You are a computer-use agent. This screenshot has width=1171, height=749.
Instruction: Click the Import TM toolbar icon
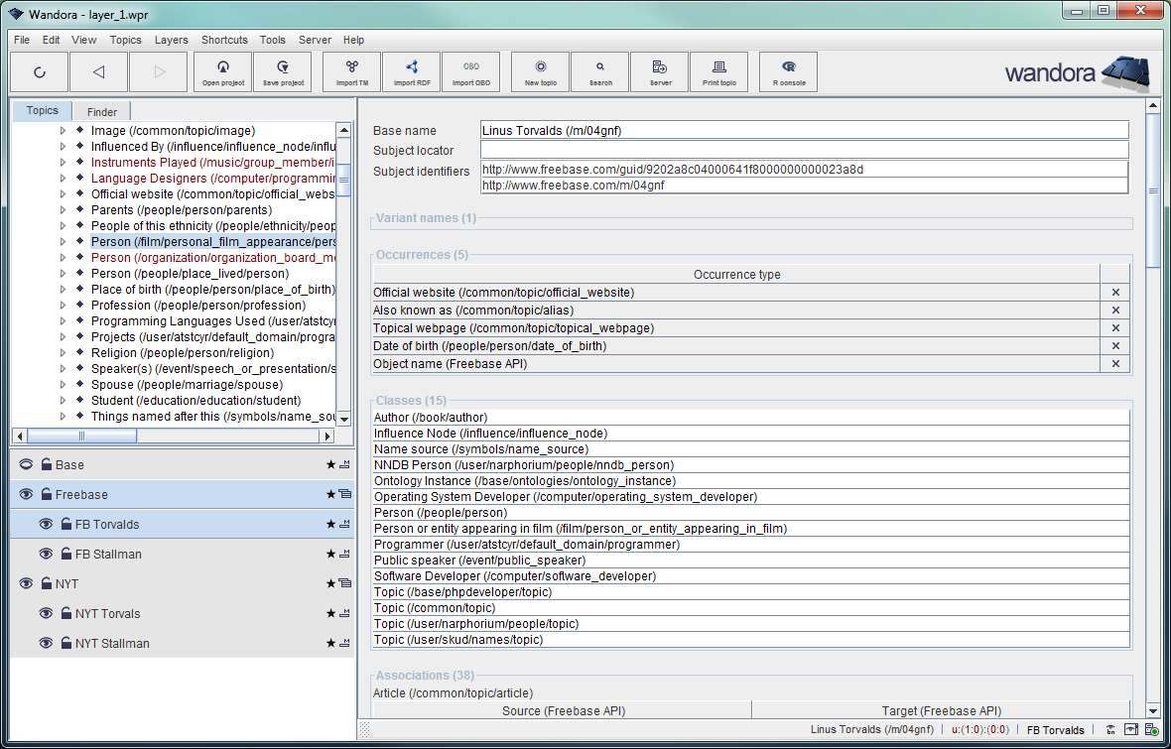[352, 71]
